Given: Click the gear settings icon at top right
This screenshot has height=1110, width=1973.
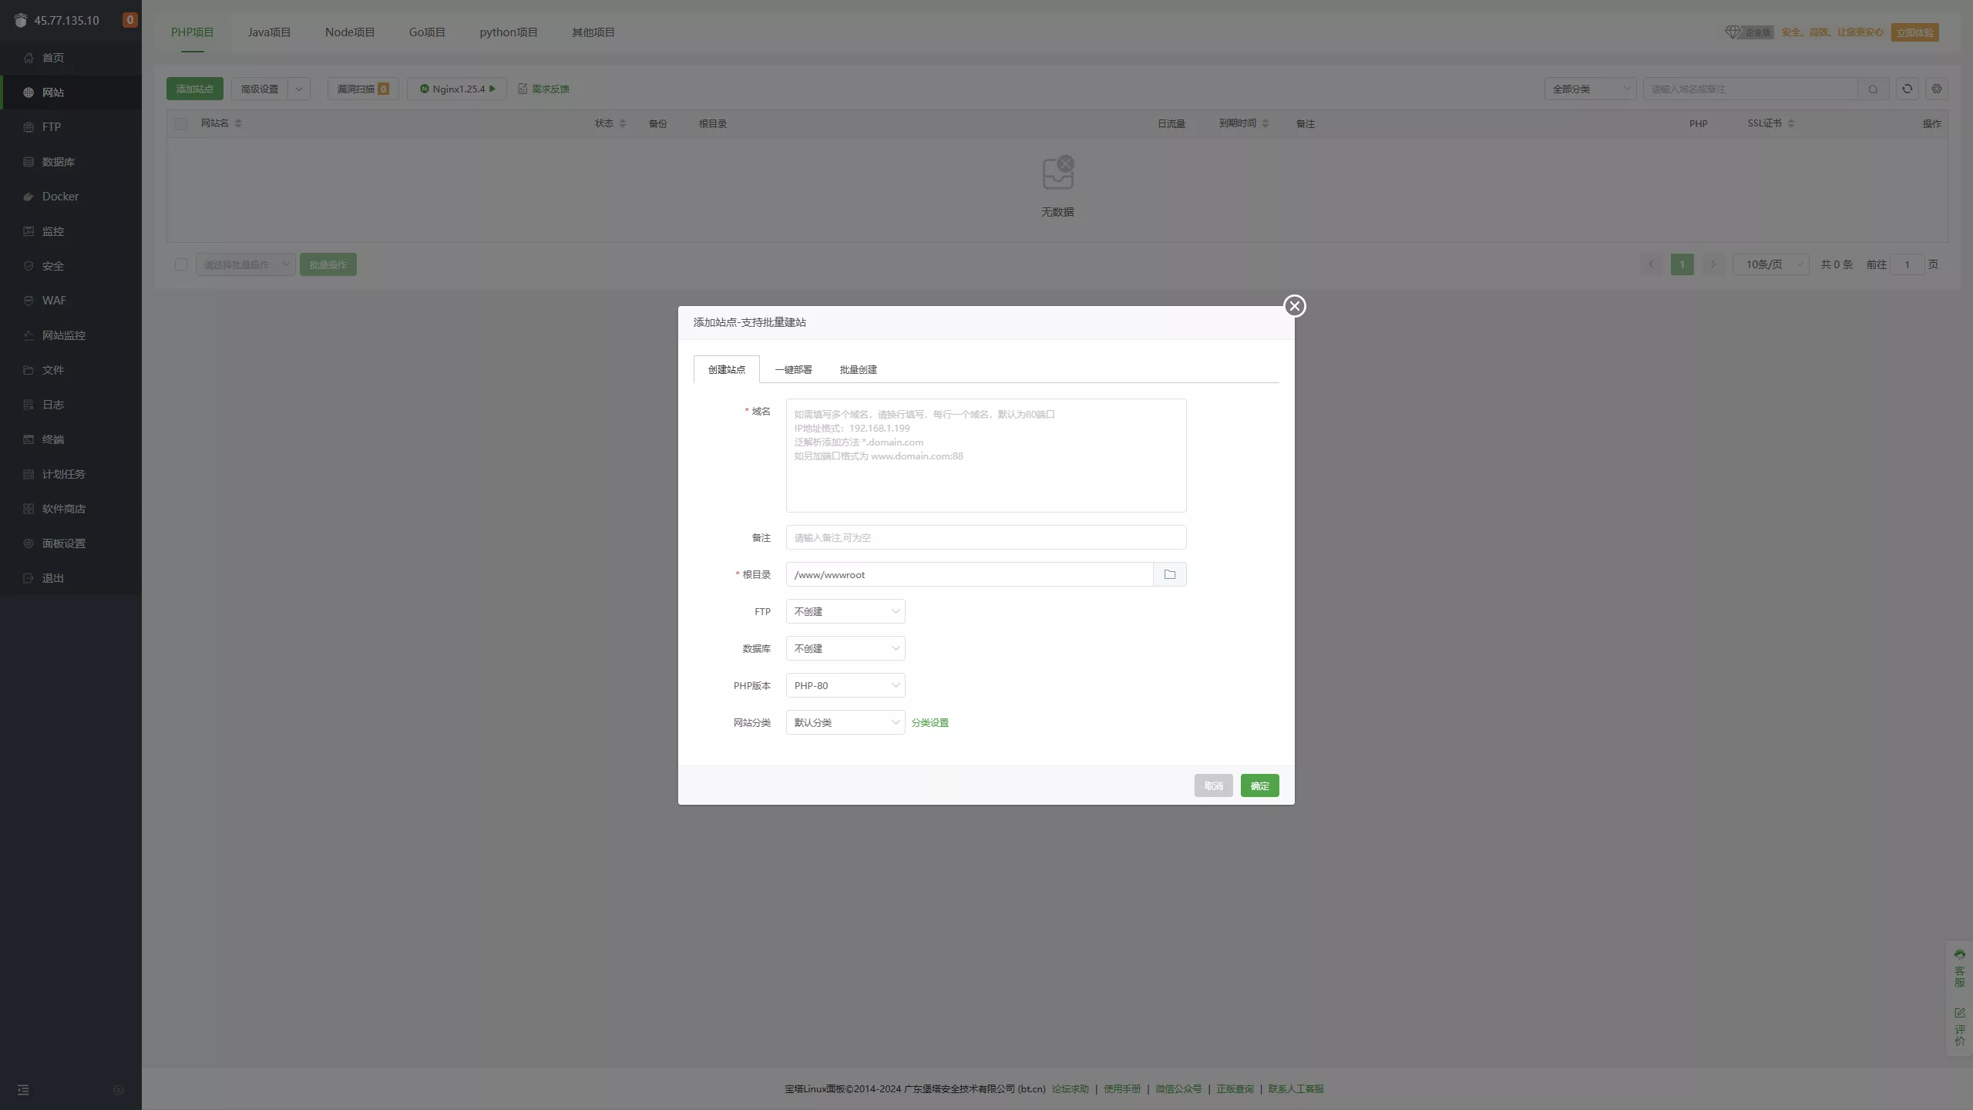Looking at the screenshot, I should pos(1937,89).
